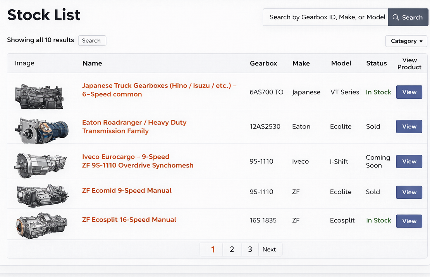View the ZF Ecosplit 16S 1835 product
The image size is (430, 277).
pyautogui.click(x=409, y=221)
